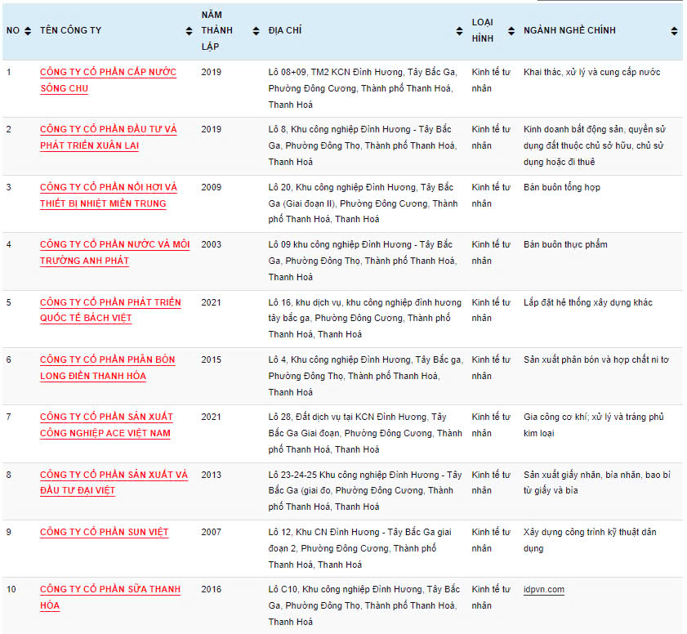Screen dimensions: 687x634
Task: Sort by ĐỊA CHỈ column arrows
Action: (x=459, y=31)
